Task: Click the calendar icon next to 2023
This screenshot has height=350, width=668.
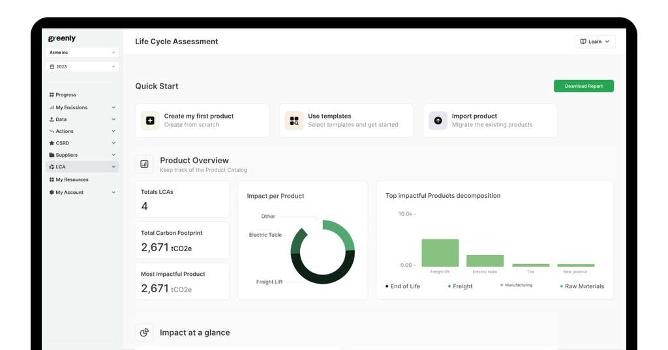Action: pos(52,67)
